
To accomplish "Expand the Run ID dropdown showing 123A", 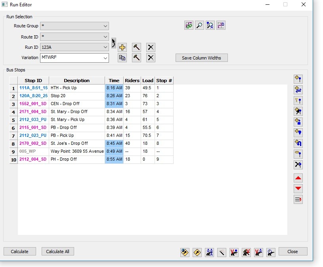I will point(75,47).
